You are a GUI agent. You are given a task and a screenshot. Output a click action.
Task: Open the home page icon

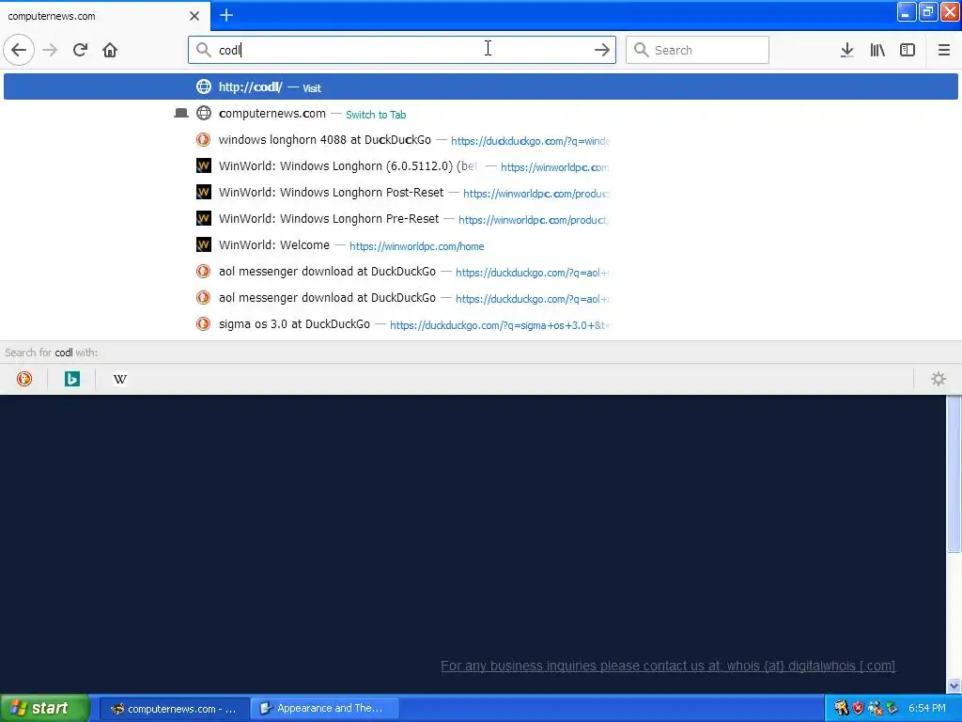coord(110,50)
